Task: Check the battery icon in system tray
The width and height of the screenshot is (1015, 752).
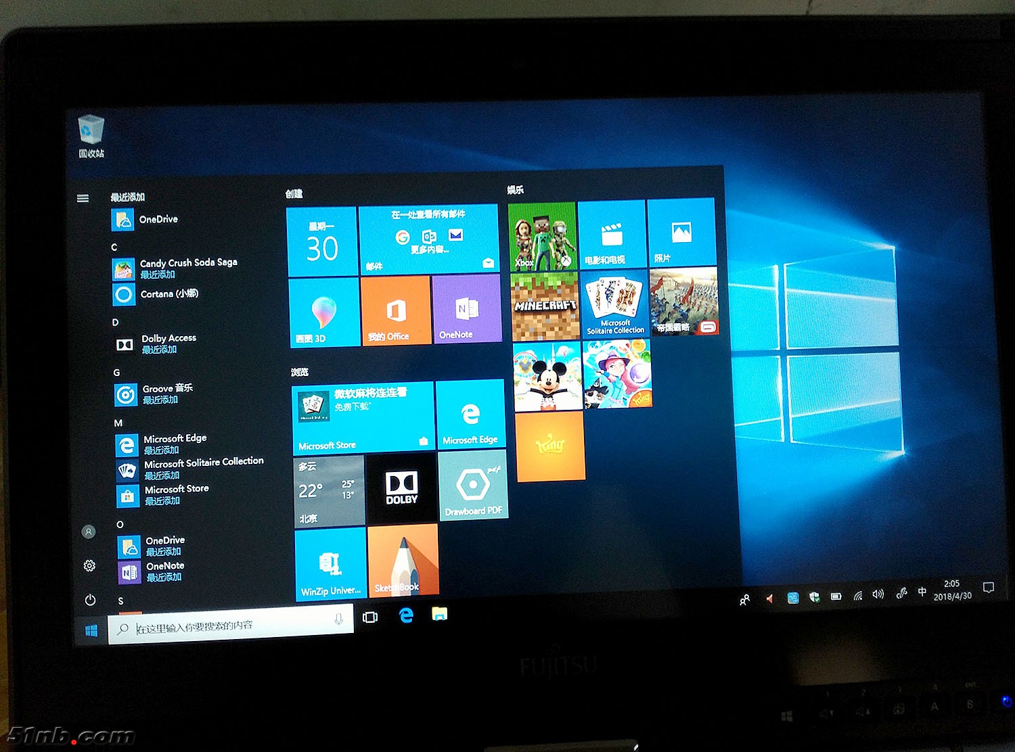Action: pos(836,596)
